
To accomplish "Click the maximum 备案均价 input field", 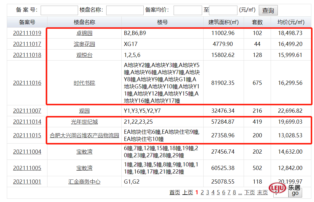I will (223, 10).
